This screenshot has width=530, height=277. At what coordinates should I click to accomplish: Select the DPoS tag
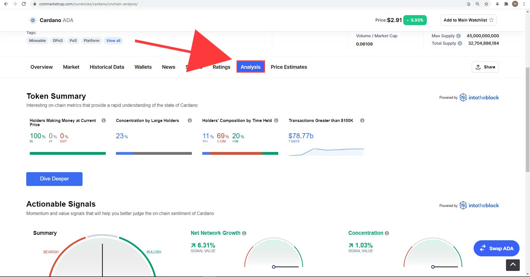pyautogui.click(x=58, y=41)
